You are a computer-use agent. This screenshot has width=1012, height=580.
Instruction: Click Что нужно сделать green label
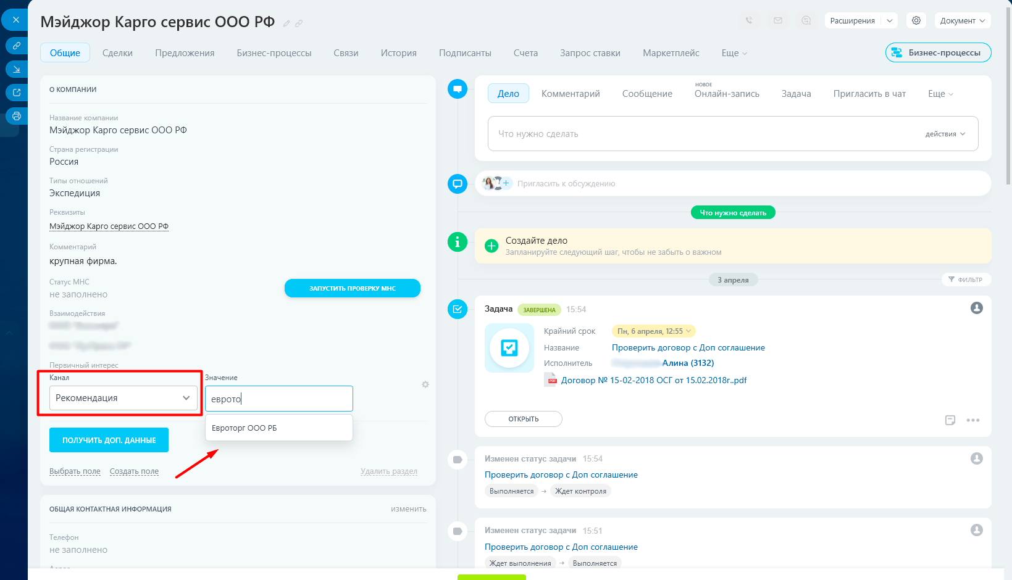pyautogui.click(x=733, y=213)
